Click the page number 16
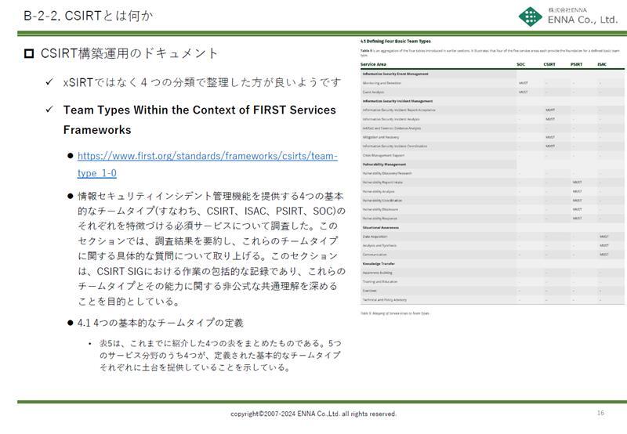 click(600, 413)
